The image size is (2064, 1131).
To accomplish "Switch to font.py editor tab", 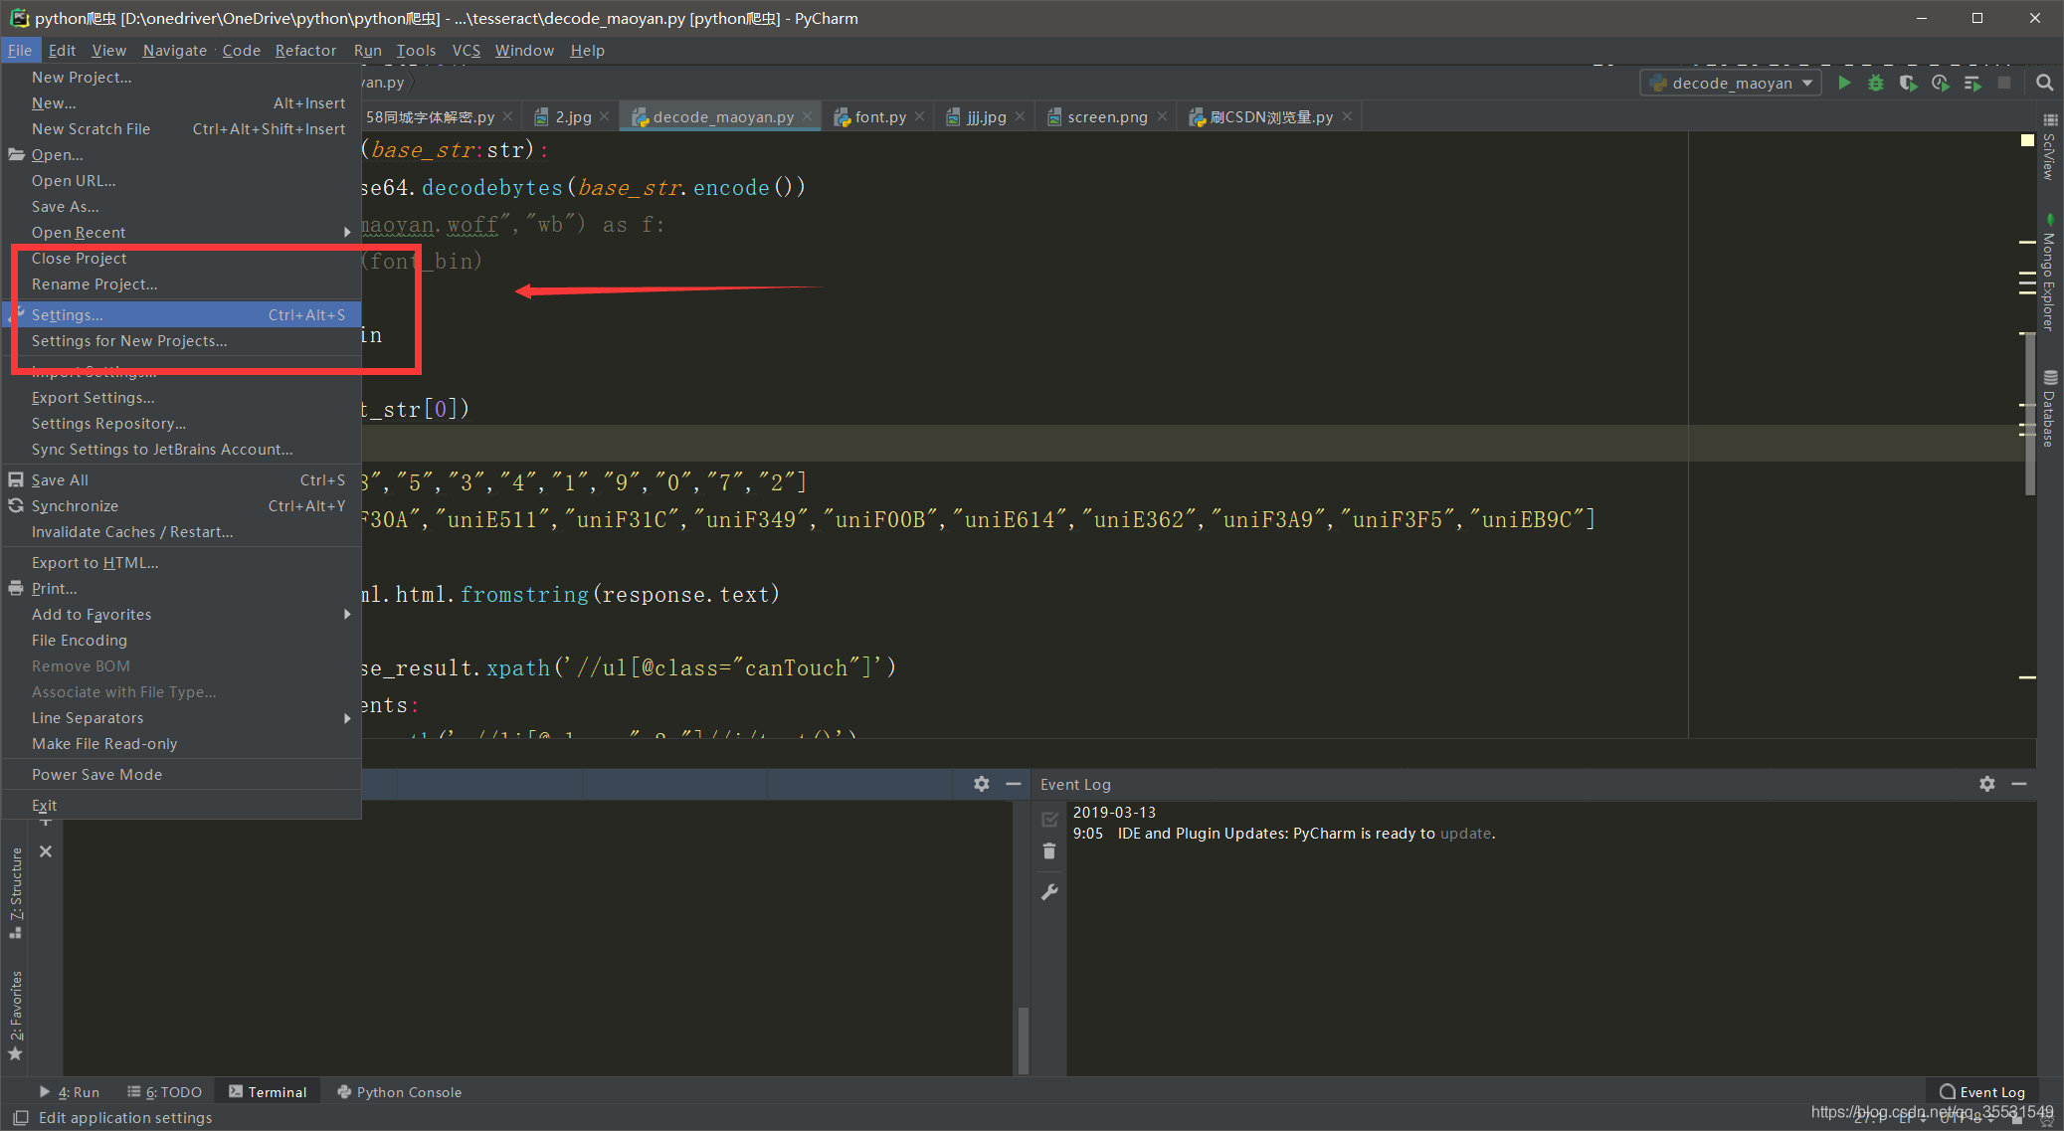I will pos(879,116).
